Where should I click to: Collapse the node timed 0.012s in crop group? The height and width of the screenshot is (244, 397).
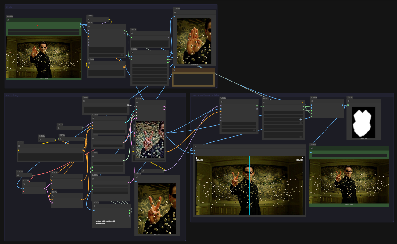point(132,33)
